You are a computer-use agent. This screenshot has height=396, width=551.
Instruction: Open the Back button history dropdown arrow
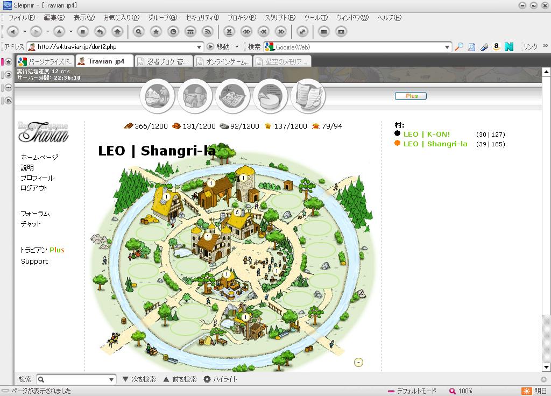[x=25, y=32]
